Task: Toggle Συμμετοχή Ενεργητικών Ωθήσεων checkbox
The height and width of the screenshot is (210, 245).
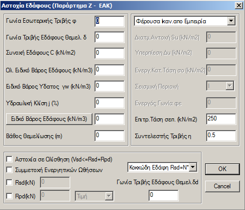Action: click(9, 170)
